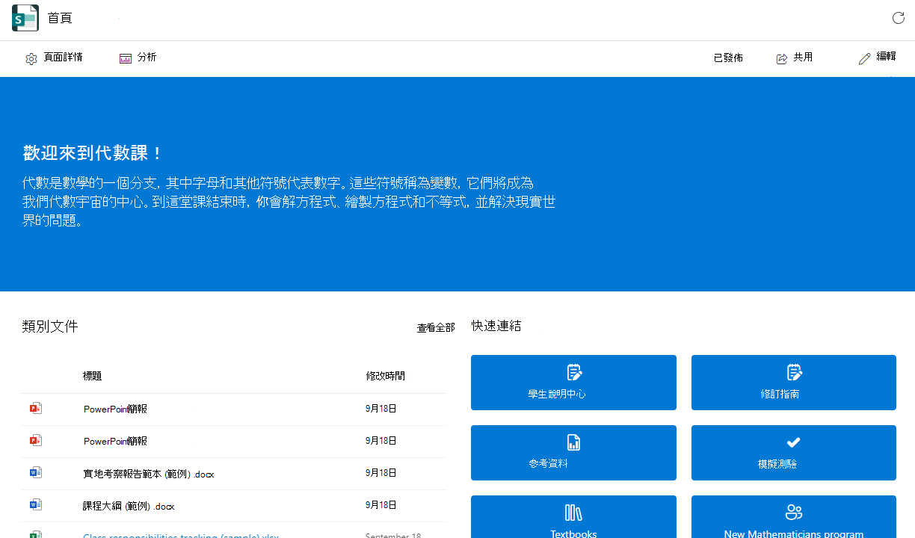
Task: Open the 模擬測驗 checkmark tile
Action: 794,453
